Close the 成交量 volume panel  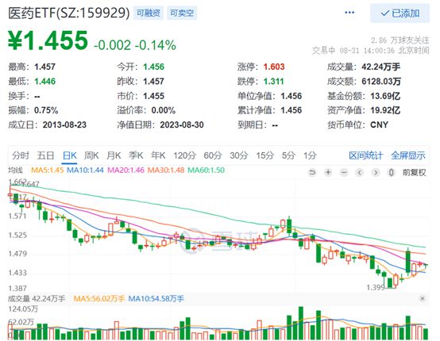pyautogui.click(x=423, y=299)
